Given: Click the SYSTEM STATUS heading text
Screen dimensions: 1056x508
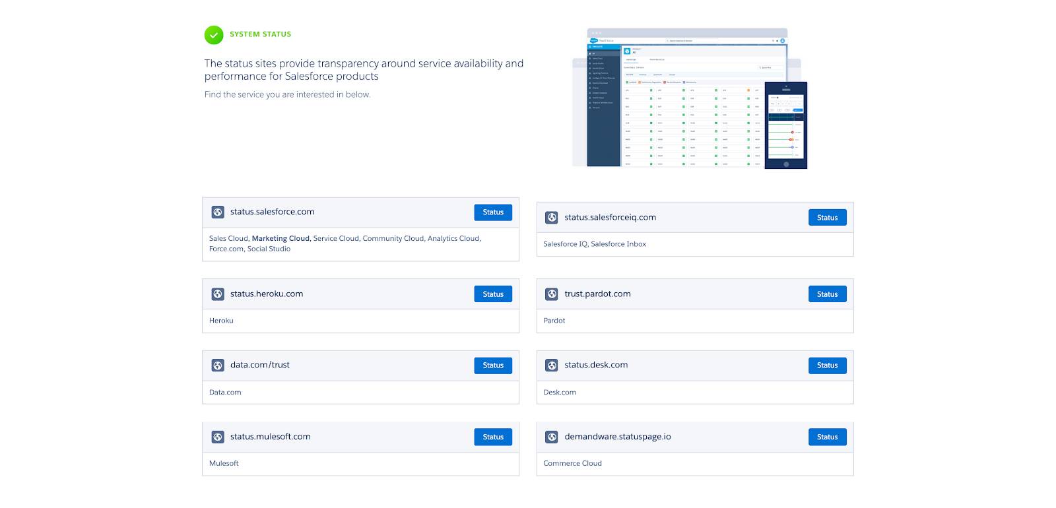Looking at the screenshot, I should [x=260, y=34].
